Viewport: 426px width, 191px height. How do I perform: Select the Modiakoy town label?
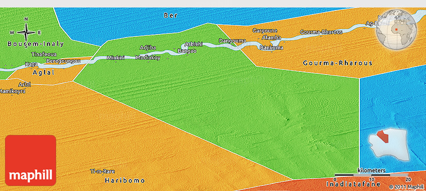pos(148,57)
